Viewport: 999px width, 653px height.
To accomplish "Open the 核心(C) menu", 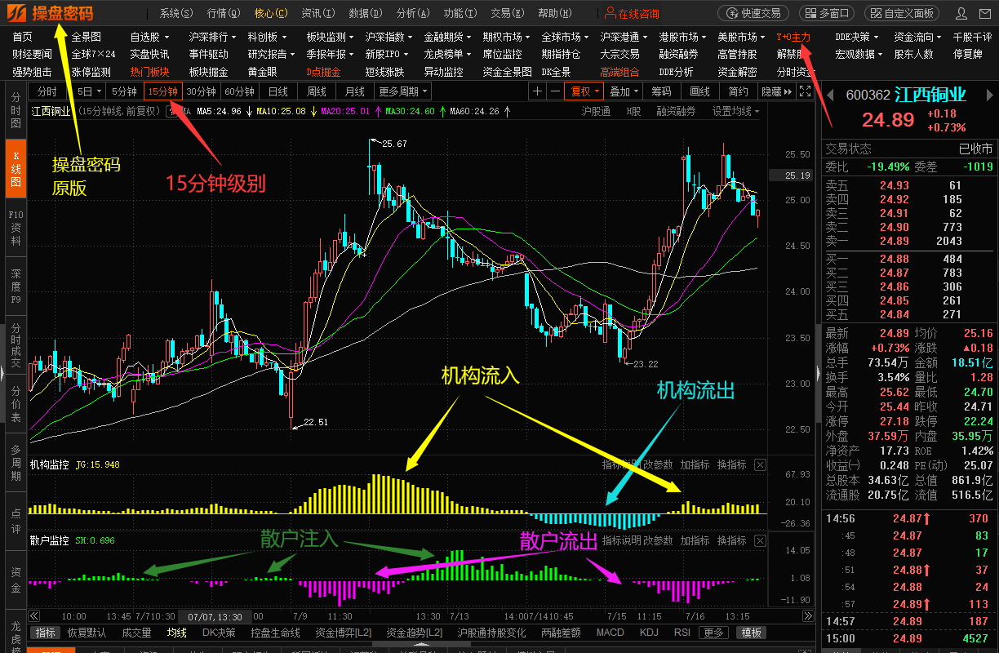I will [x=271, y=13].
